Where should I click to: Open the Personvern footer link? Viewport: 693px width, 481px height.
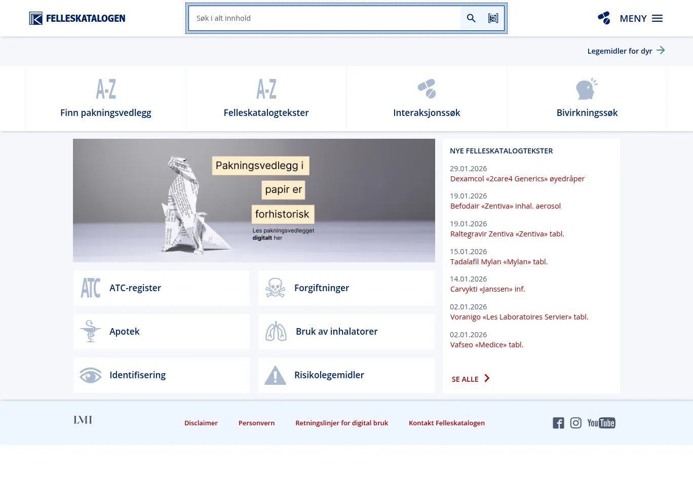[x=256, y=423]
